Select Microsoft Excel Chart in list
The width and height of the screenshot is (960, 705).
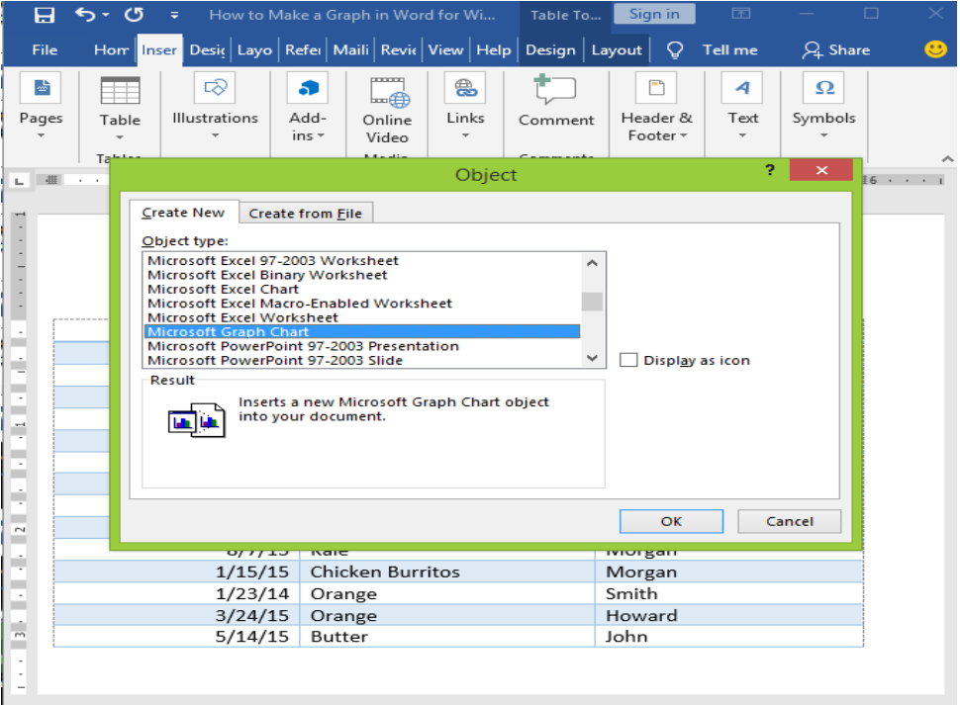pos(362,289)
